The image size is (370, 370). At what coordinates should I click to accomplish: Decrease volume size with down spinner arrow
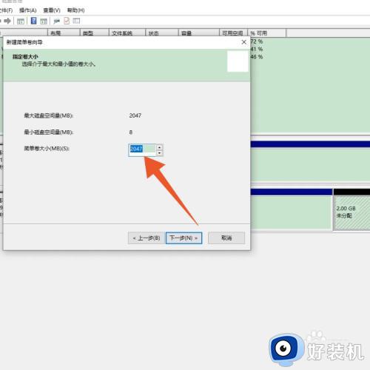(x=160, y=153)
